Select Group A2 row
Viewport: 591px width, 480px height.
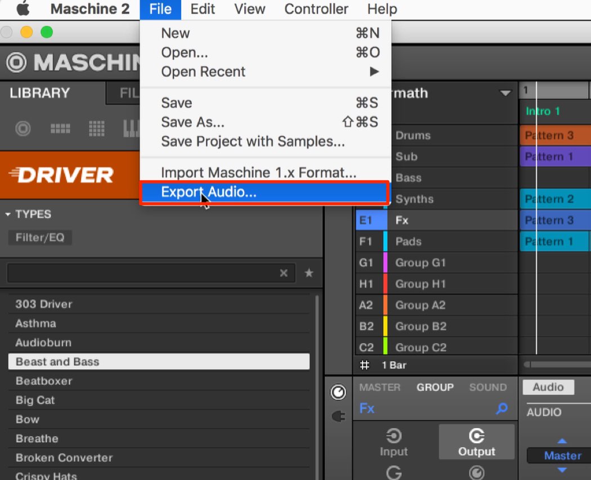(x=436, y=305)
